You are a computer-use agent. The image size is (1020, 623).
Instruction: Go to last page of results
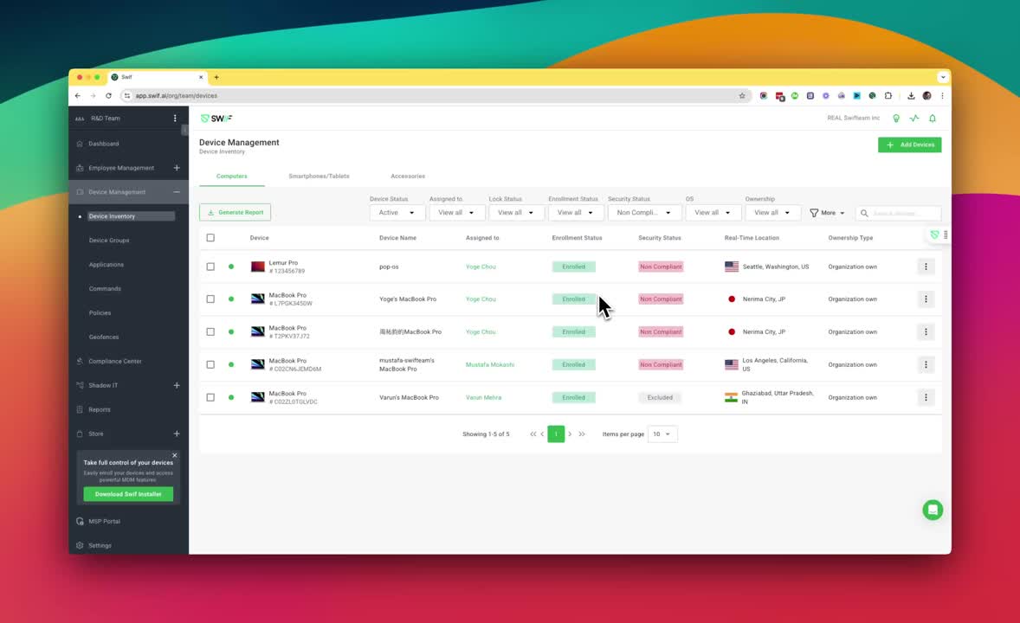click(582, 434)
